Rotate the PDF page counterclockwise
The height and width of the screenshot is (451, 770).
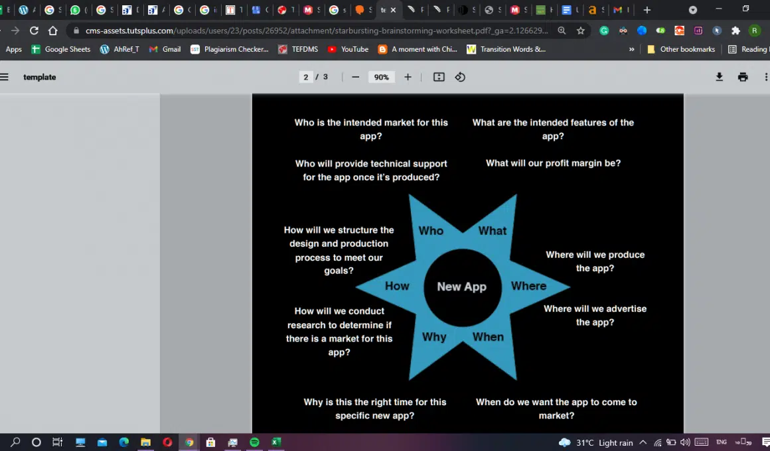point(460,77)
